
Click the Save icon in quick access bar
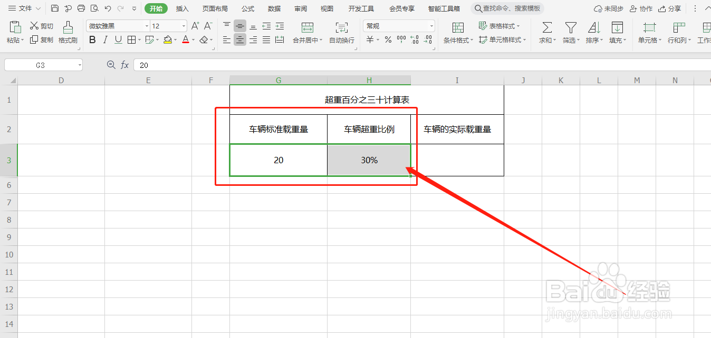55,8
